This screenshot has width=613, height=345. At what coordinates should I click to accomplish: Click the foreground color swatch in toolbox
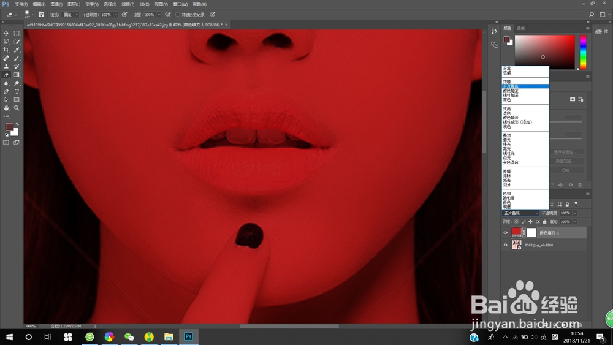click(9, 127)
